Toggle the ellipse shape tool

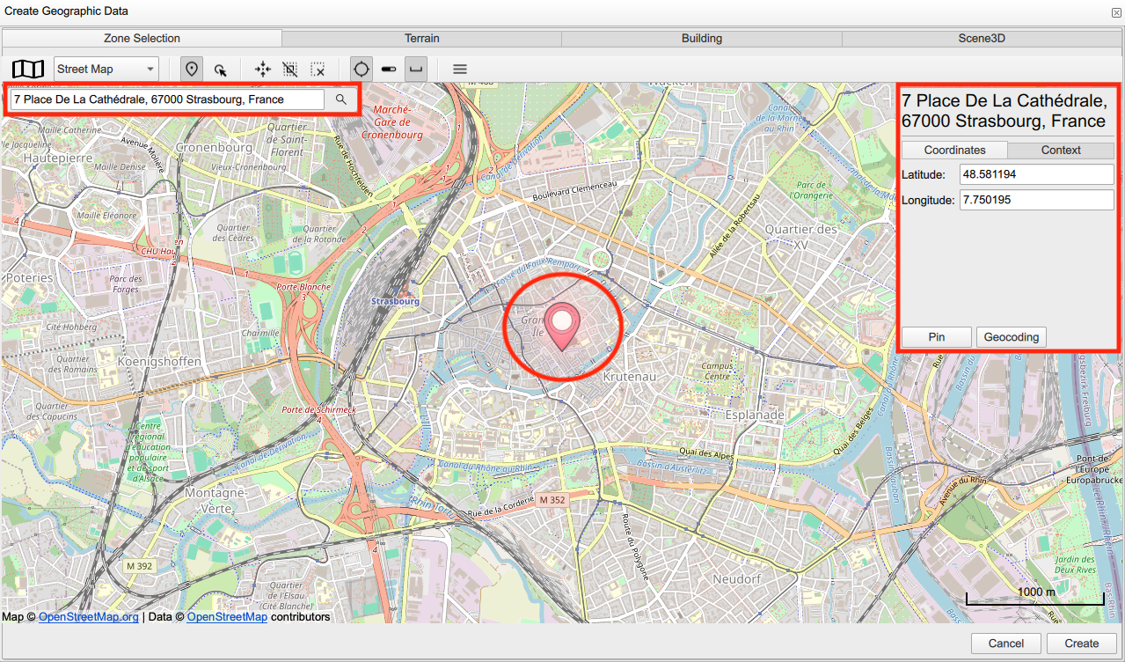pos(388,69)
